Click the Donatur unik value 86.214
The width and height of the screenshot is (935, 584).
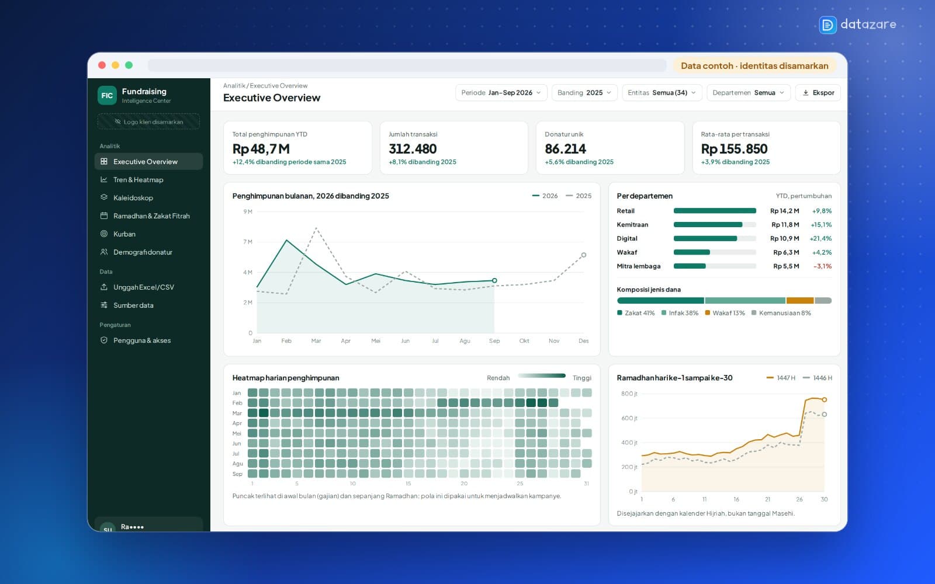pyautogui.click(x=565, y=149)
